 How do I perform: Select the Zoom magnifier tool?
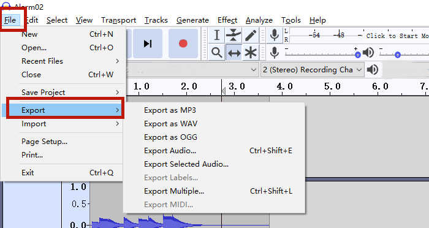[x=217, y=52]
